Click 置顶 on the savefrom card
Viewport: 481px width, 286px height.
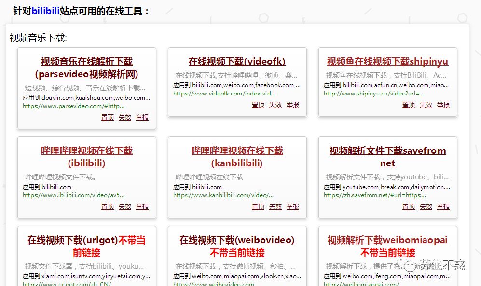[409, 206]
